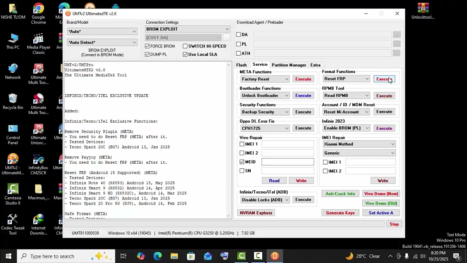Open Factory Reset META functions dropdown
This screenshot has height=263, width=467.
click(x=265, y=79)
